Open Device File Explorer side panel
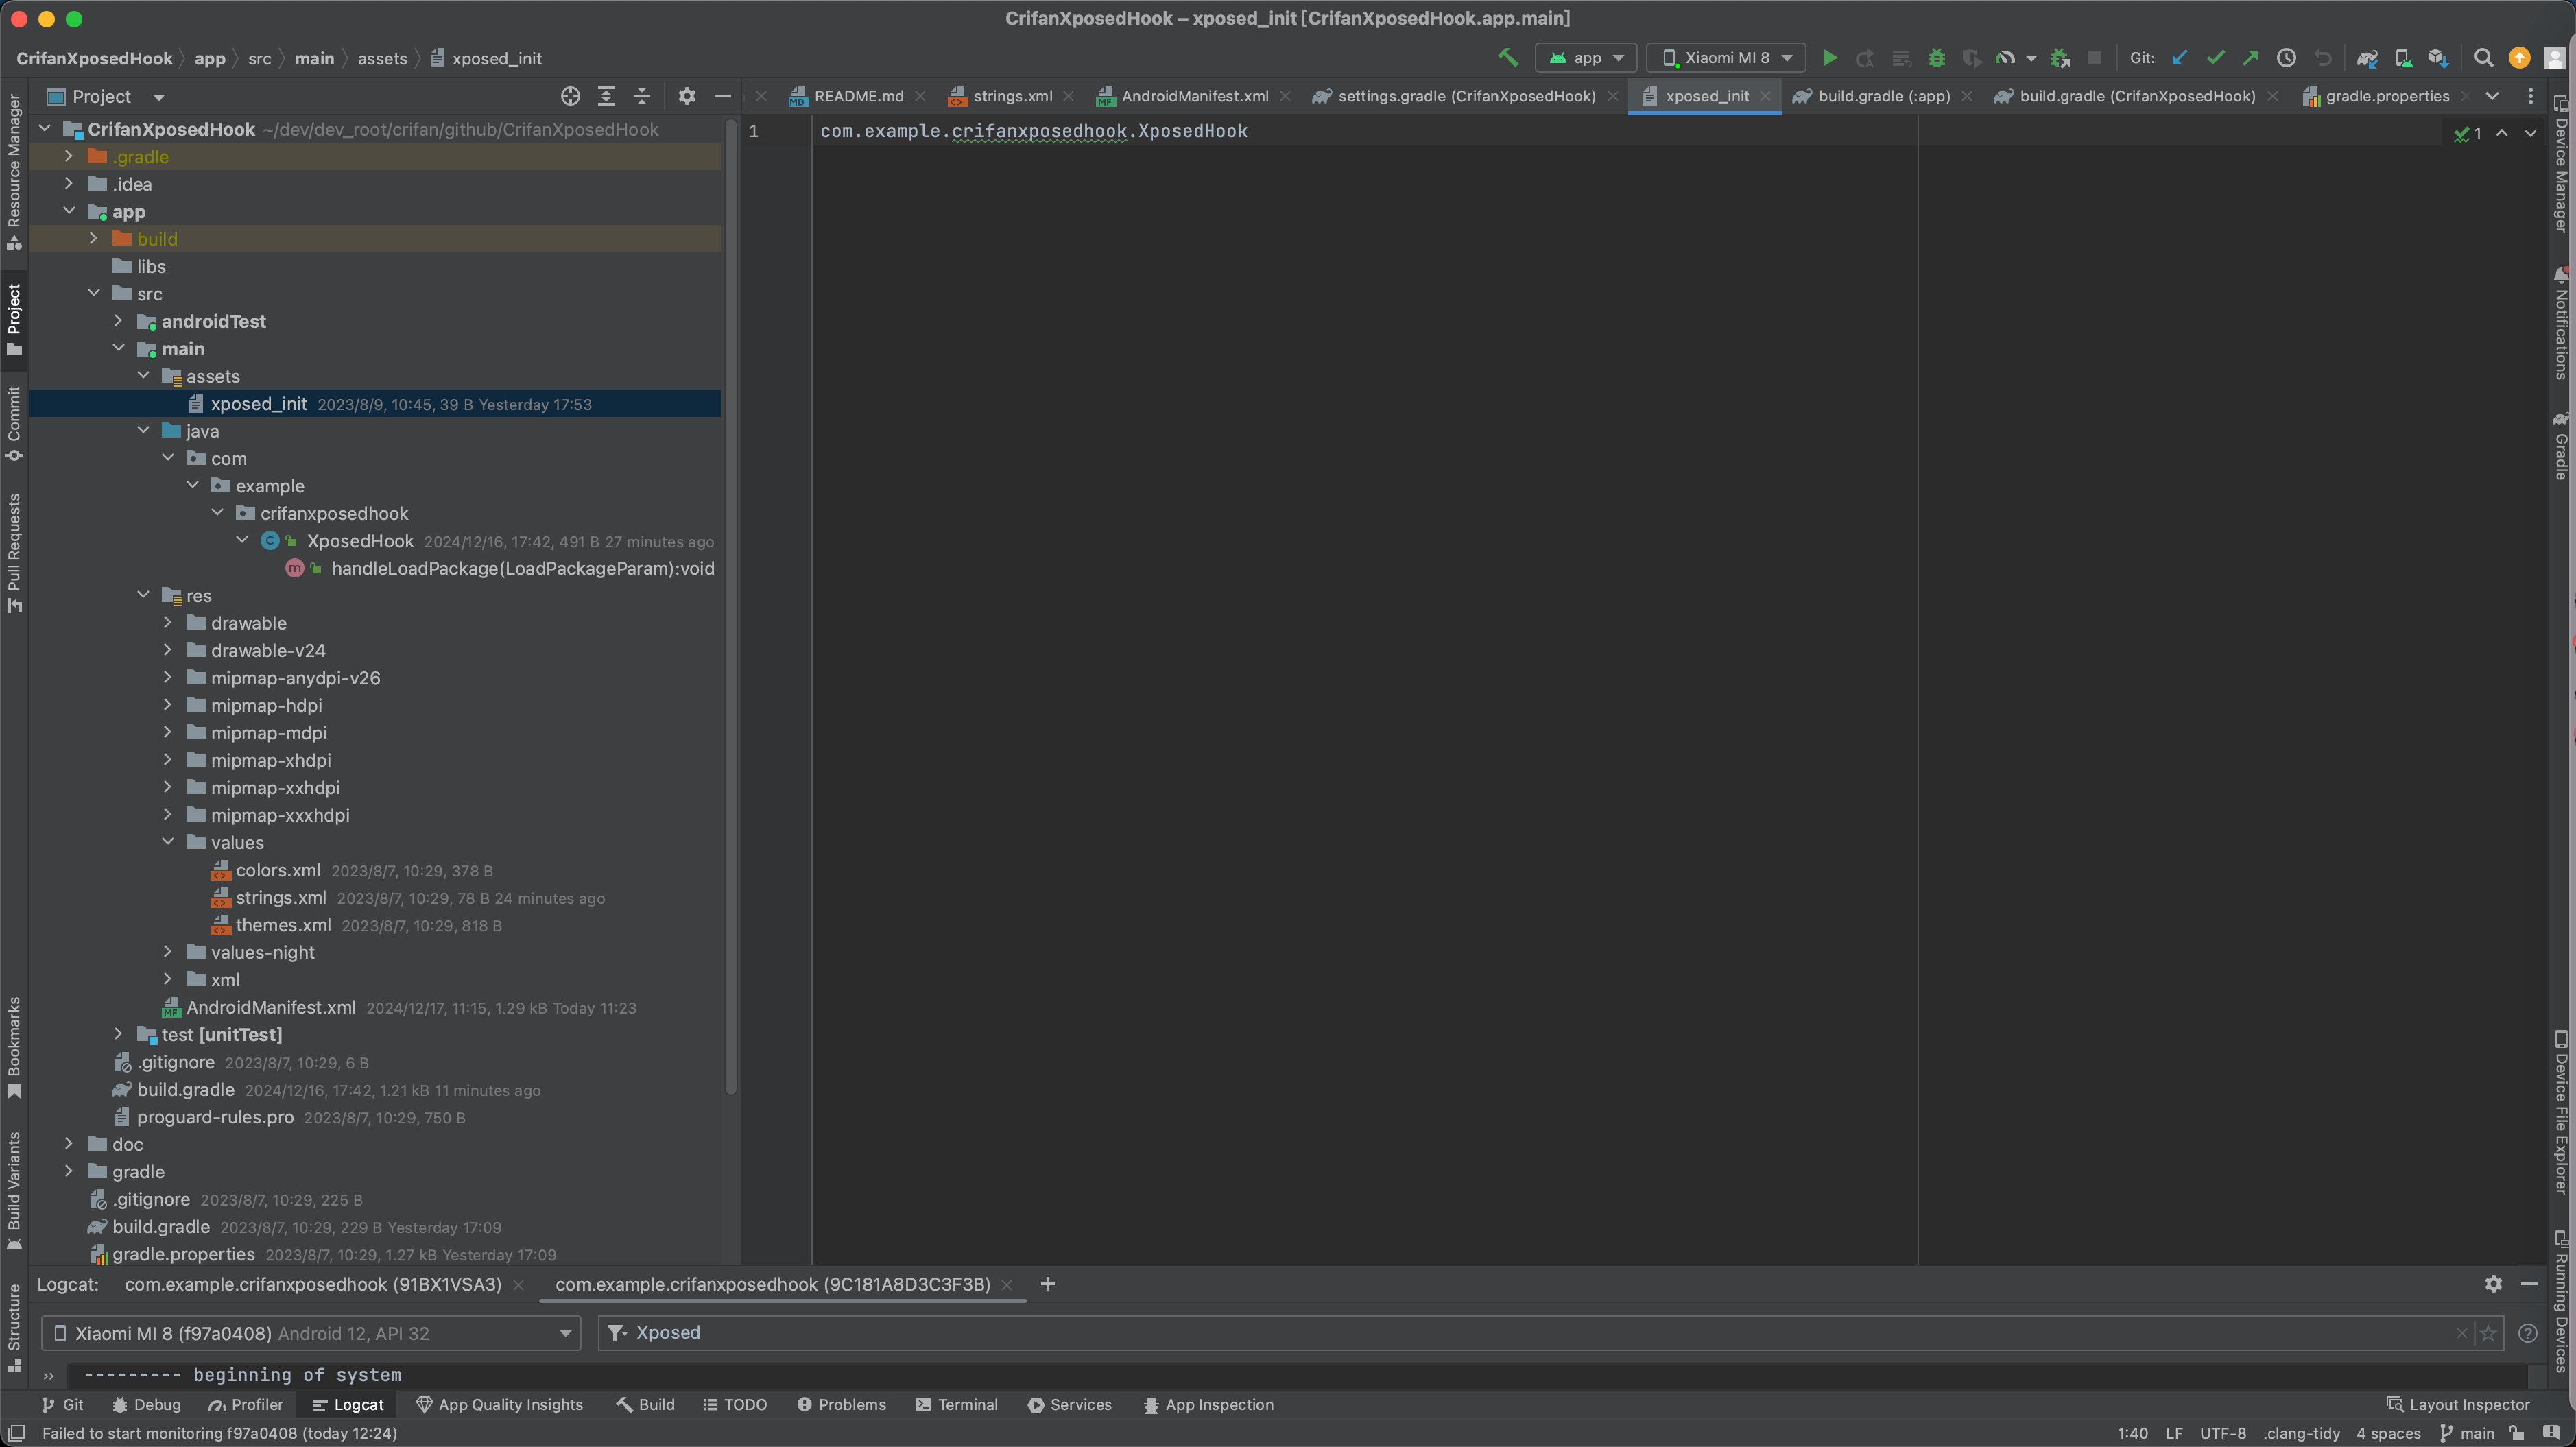 click(2560, 1111)
